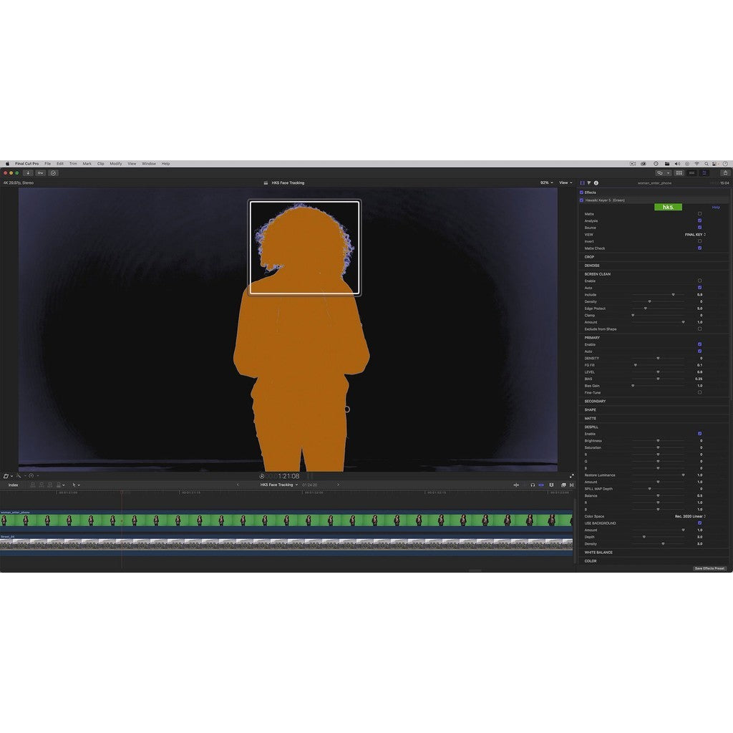This screenshot has height=733, width=733.
Task: Click the Restore Luminance slider
Action: [658, 475]
